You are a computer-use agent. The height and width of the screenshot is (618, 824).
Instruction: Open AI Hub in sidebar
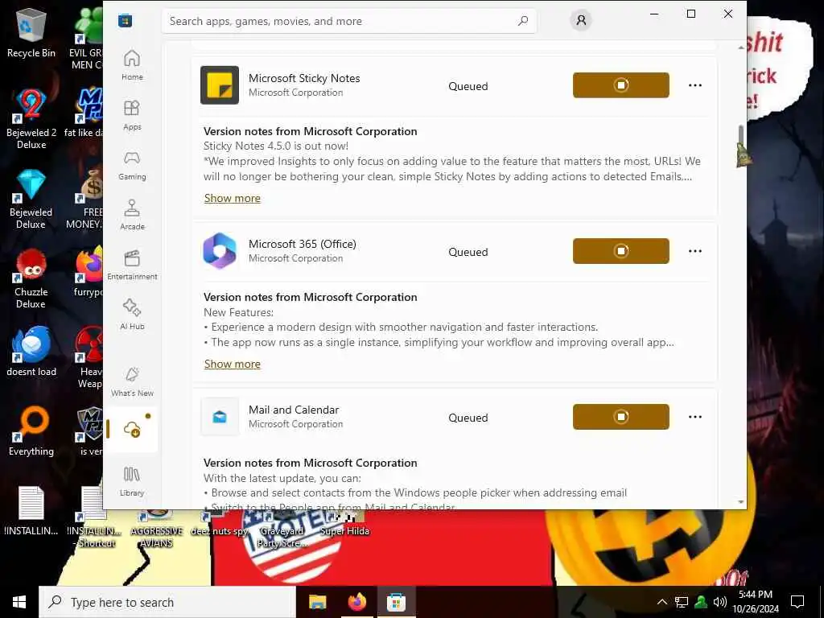click(x=132, y=315)
